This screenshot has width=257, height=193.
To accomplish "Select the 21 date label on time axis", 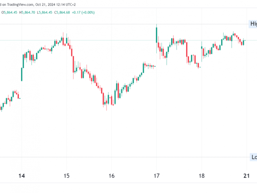I will [246, 176].
